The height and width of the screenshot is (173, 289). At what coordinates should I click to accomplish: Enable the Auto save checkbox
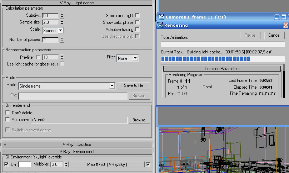[x=8, y=119]
